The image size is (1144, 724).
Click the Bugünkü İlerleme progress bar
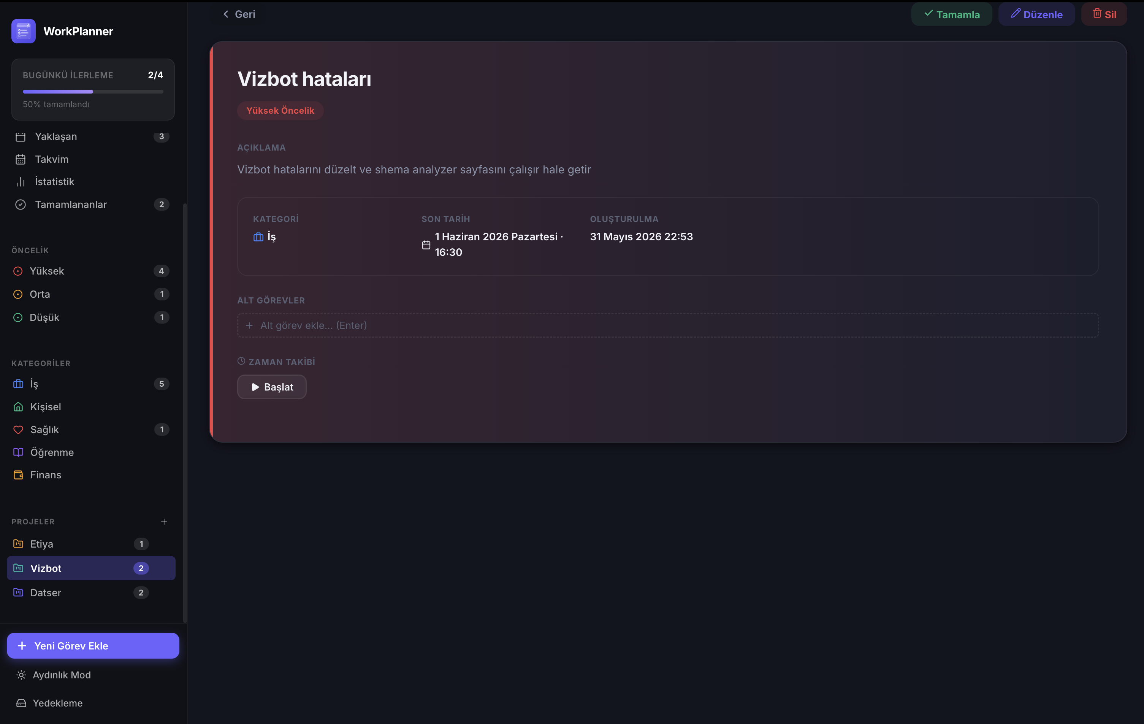(x=93, y=92)
